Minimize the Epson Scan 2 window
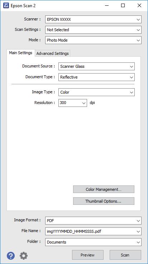Image resolution: width=148 pixels, height=264 pixels. [x=107, y=5]
